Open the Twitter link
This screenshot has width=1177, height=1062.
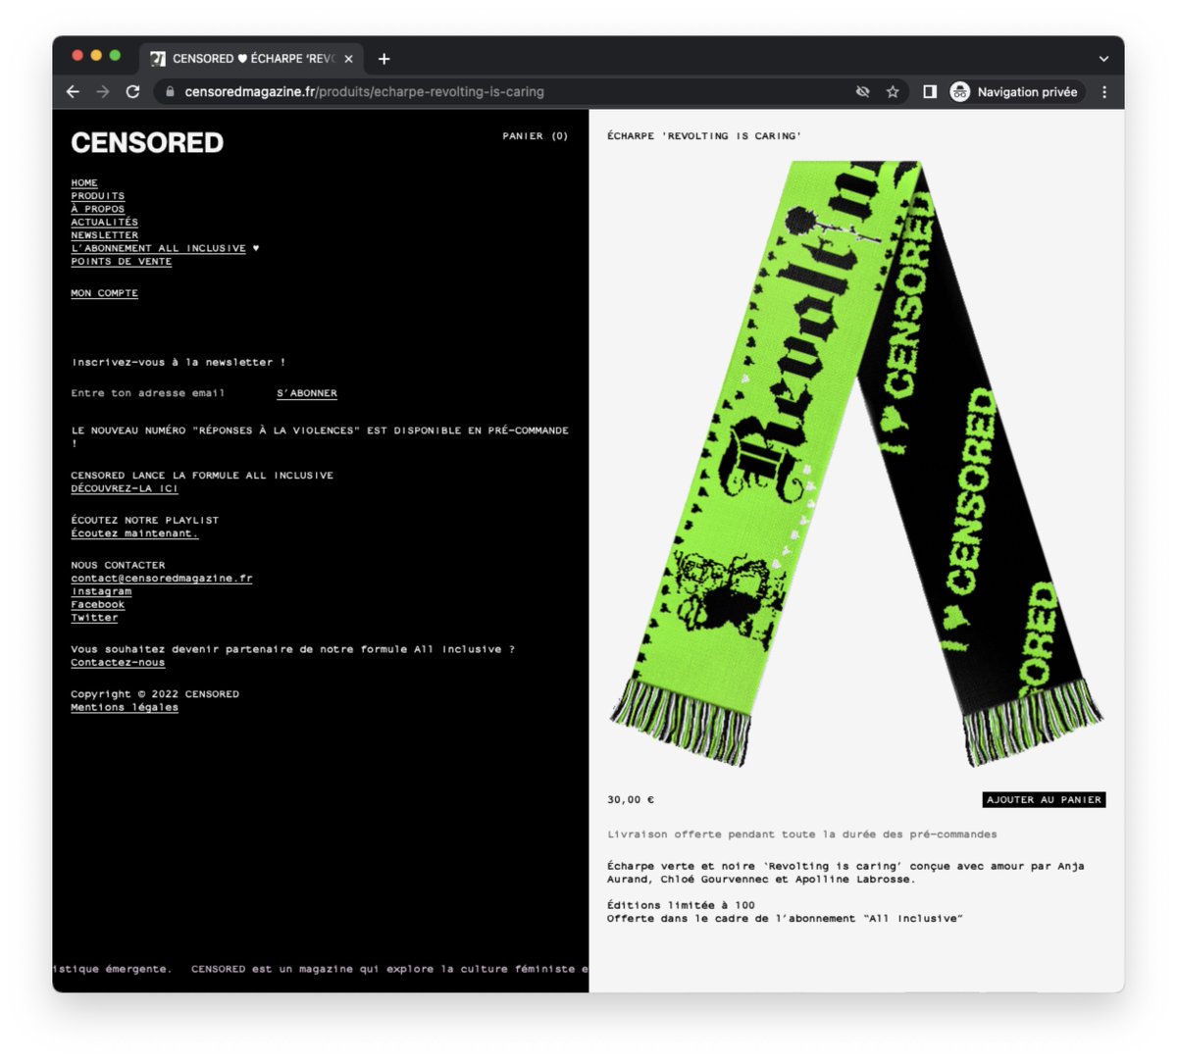click(x=94, y=618)
